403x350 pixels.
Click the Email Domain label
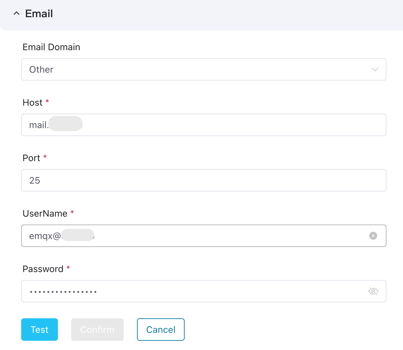click(51, 47)
